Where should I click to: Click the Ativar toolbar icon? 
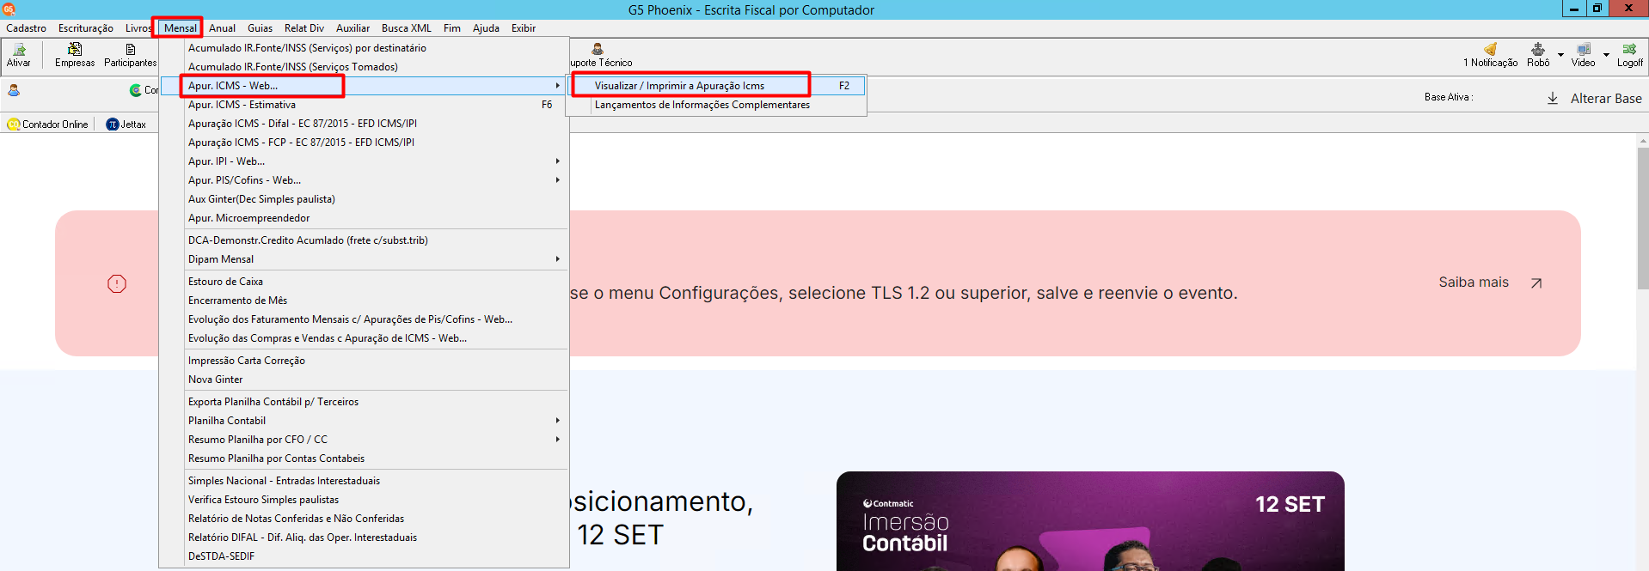(x=18, y=55)
